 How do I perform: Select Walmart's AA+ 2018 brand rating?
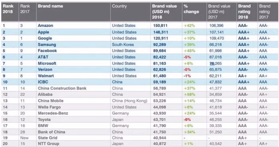[x=242, y=76]
